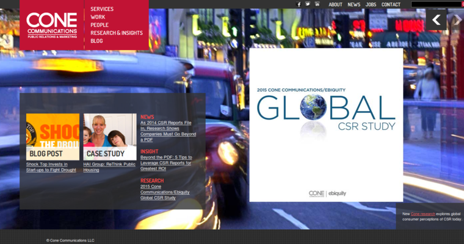Go to the News page
The image size is (464, 244).
[354, 4]
